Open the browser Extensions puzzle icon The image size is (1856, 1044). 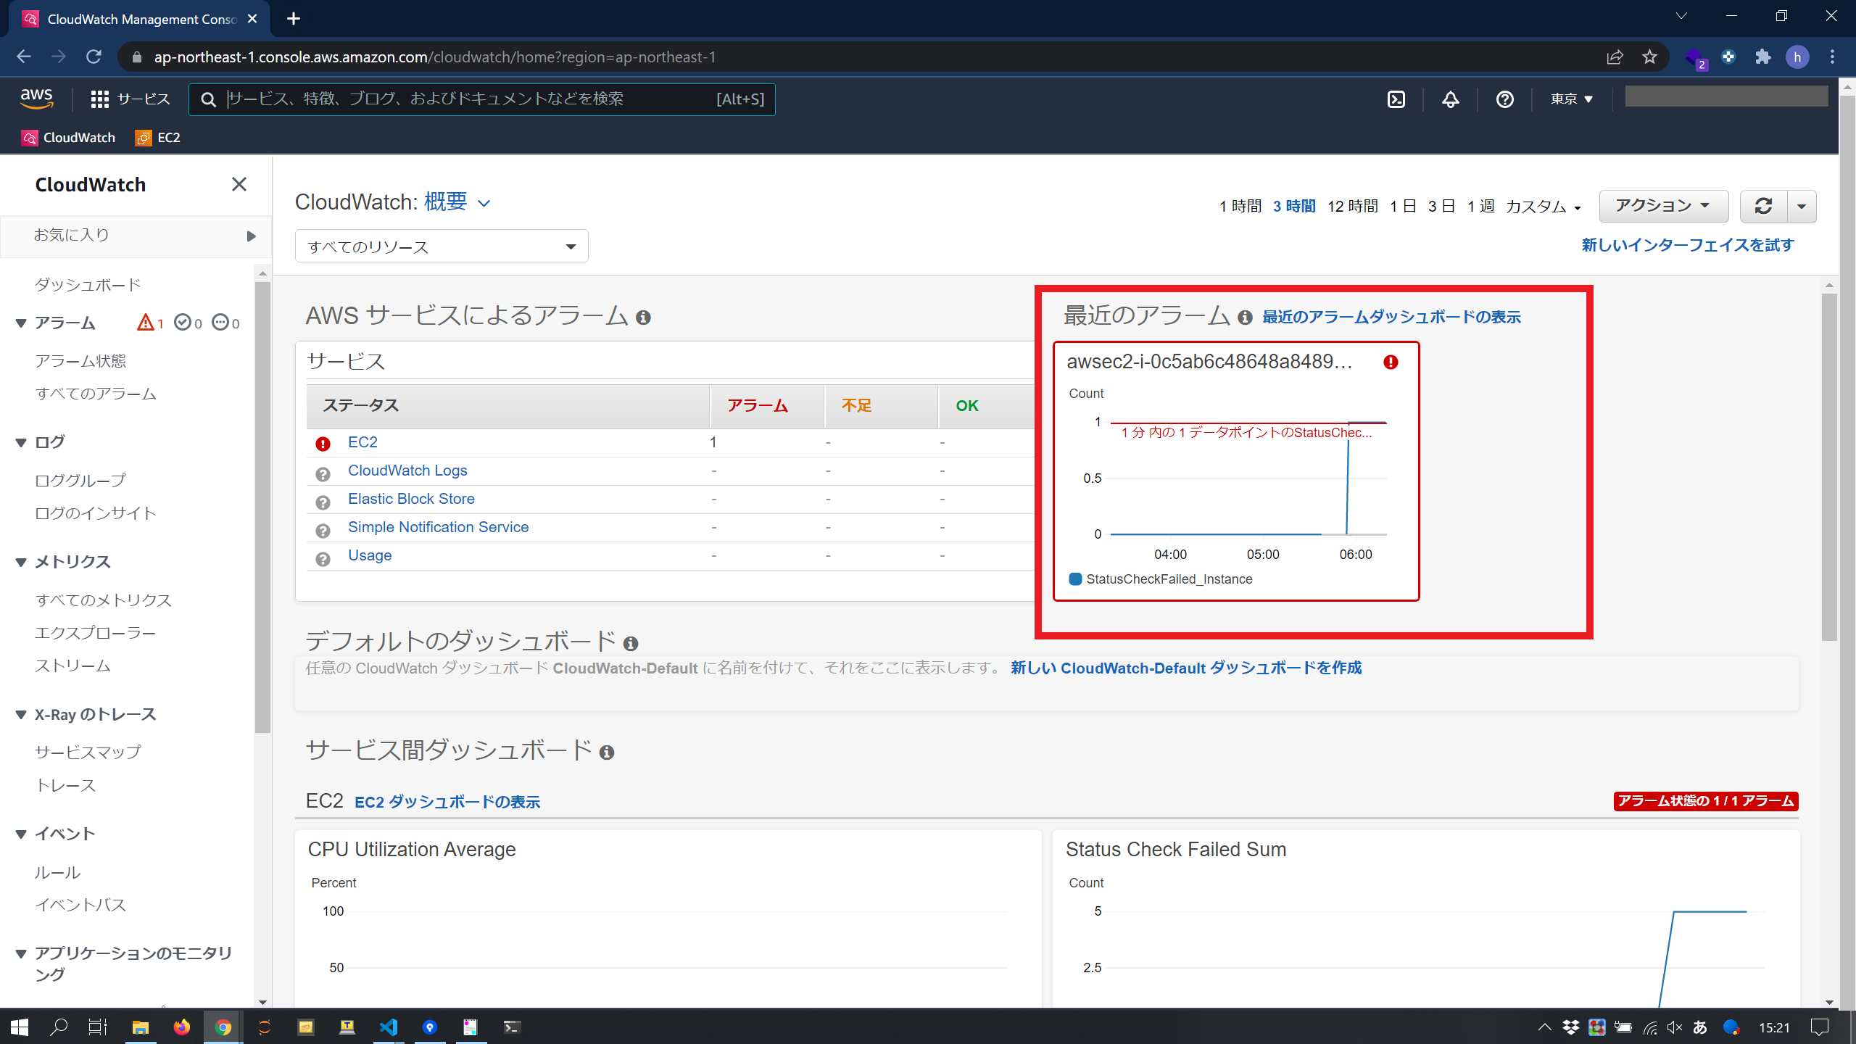[1762, 57]
